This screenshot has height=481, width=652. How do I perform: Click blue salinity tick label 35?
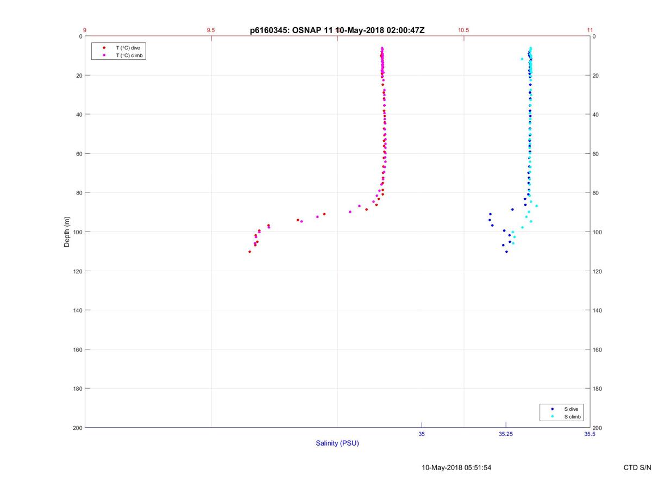click(422, 434)
